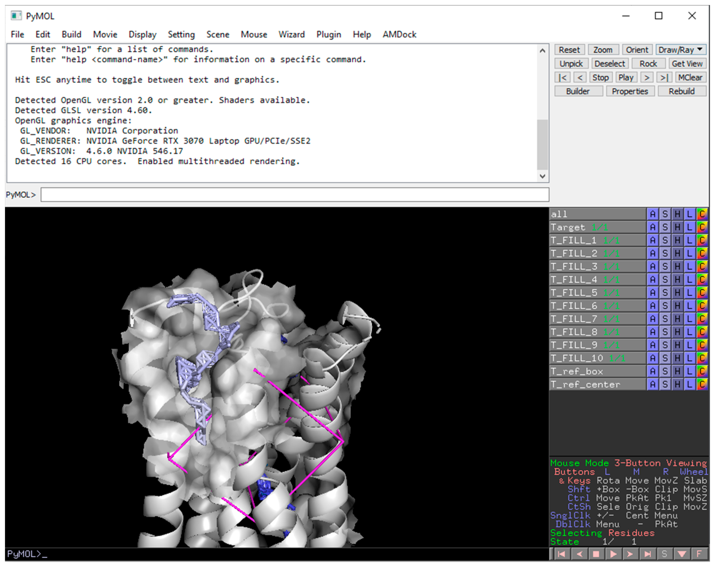
Task: Open the Display menu
Action: tap(142, 34)
